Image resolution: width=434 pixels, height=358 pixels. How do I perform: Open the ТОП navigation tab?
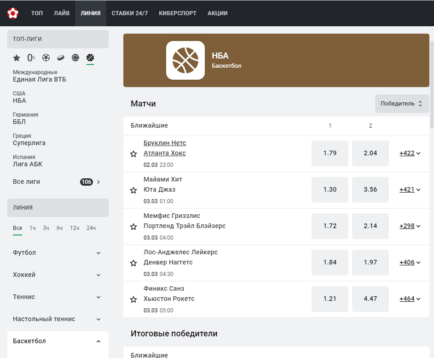tap(37, 13)
